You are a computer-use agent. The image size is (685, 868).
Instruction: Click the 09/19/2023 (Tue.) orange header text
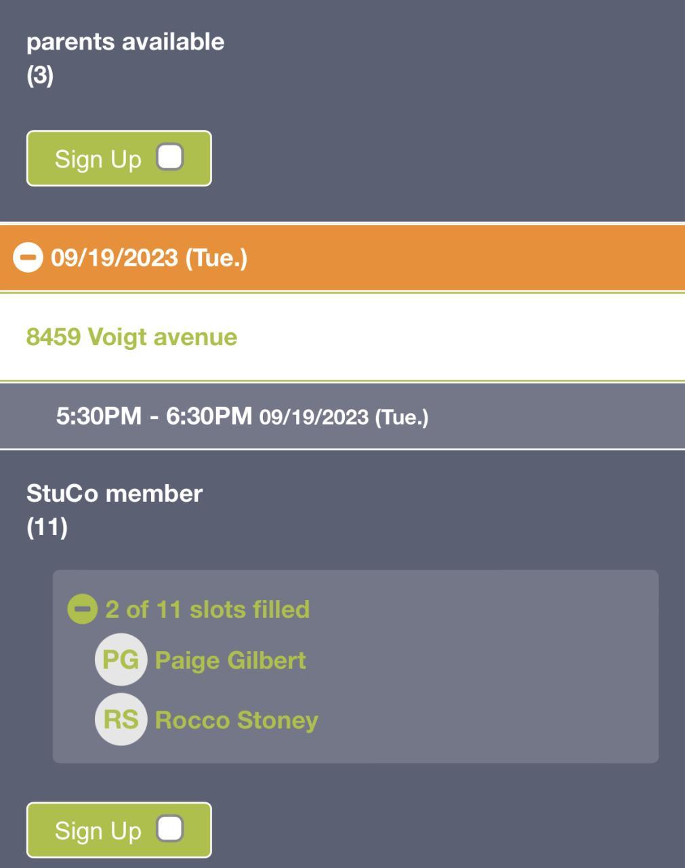click(x=149, y=258)
